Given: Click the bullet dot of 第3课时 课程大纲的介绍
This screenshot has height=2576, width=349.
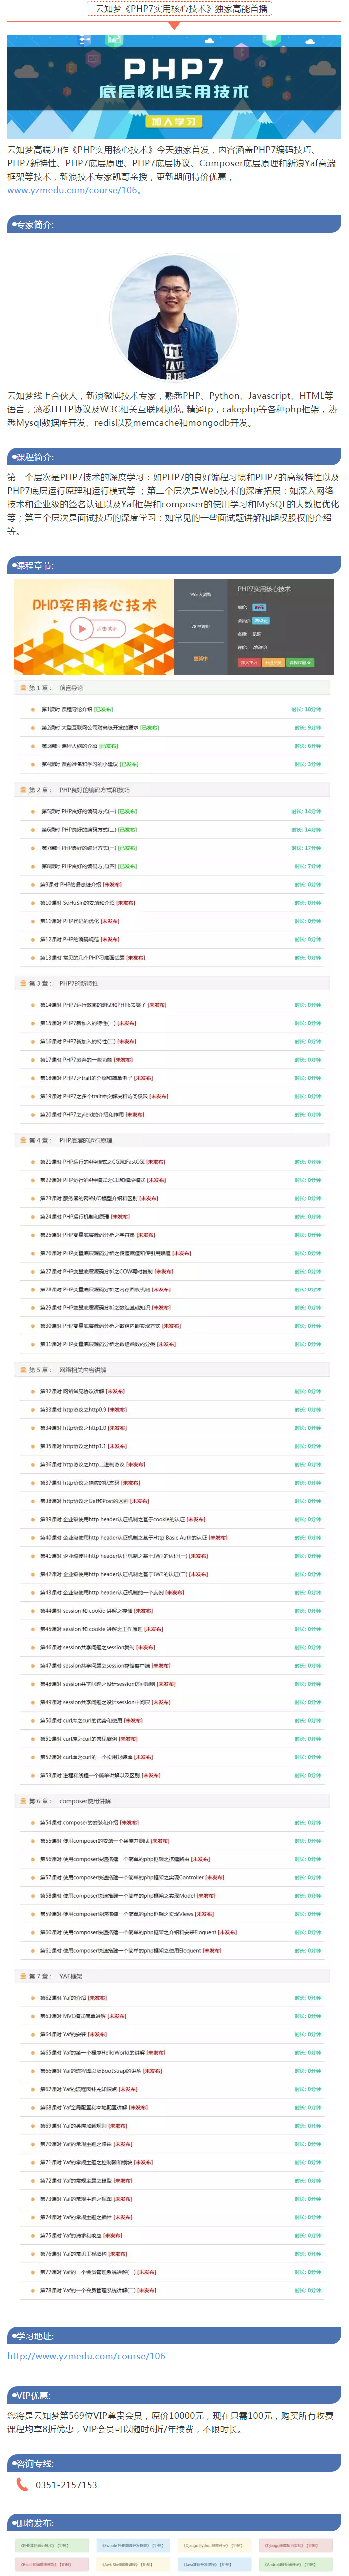Looking at the screenshot, I should point(33,745).
